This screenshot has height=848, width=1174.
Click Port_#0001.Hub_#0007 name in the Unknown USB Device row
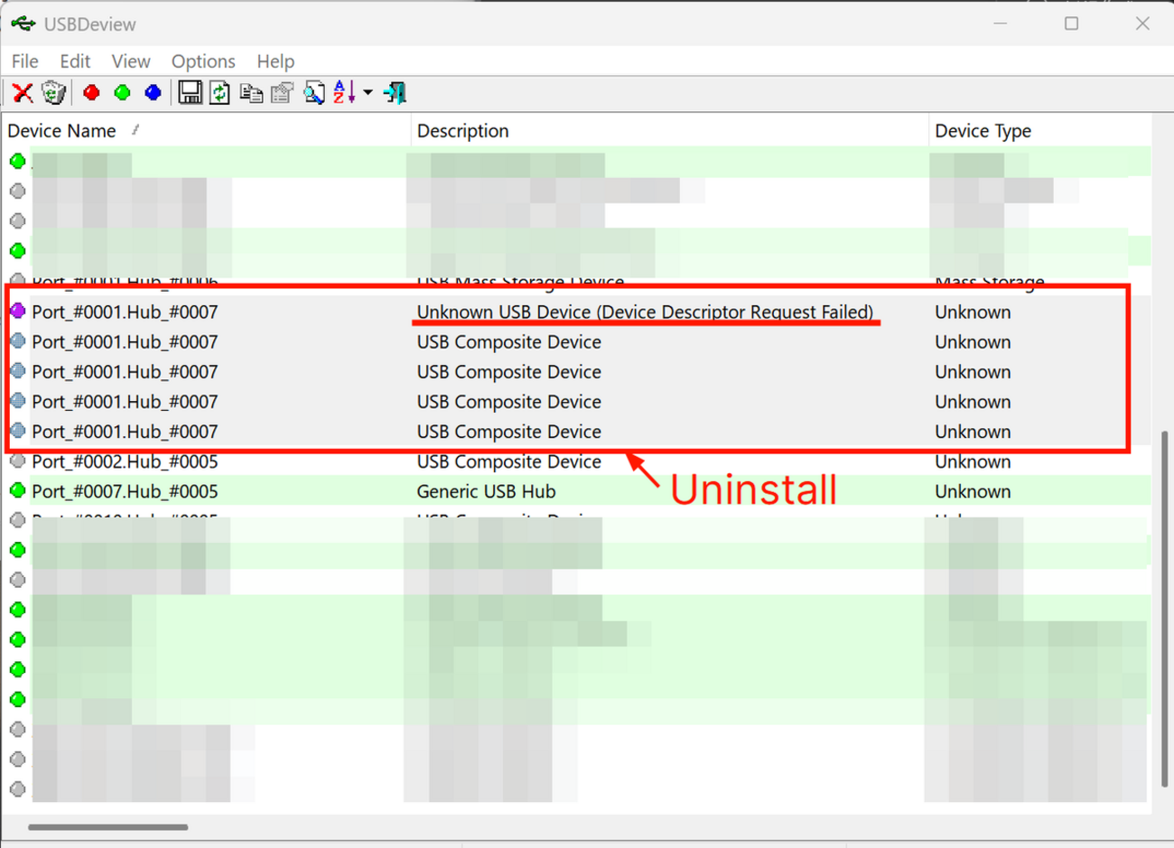coord(125,312)
